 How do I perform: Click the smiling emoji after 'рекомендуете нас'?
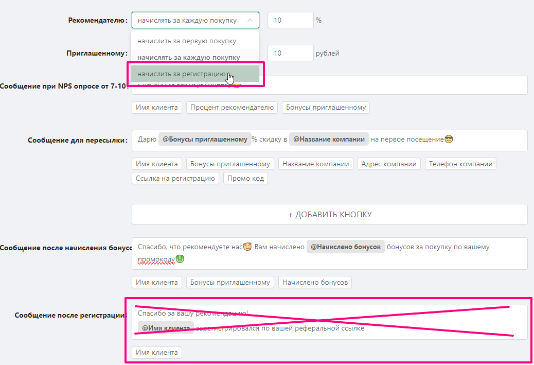click(247, 247)
